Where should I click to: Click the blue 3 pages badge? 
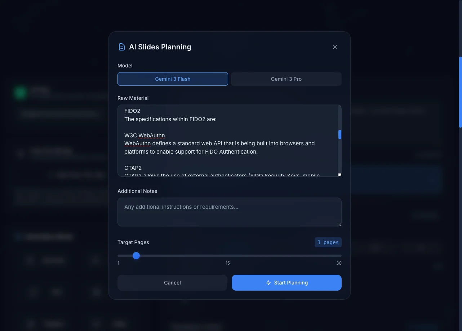(x=328, y=242)
